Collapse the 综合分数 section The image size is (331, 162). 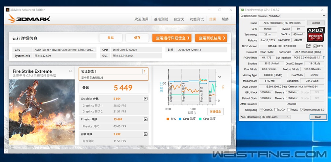[x=145, y=134]
